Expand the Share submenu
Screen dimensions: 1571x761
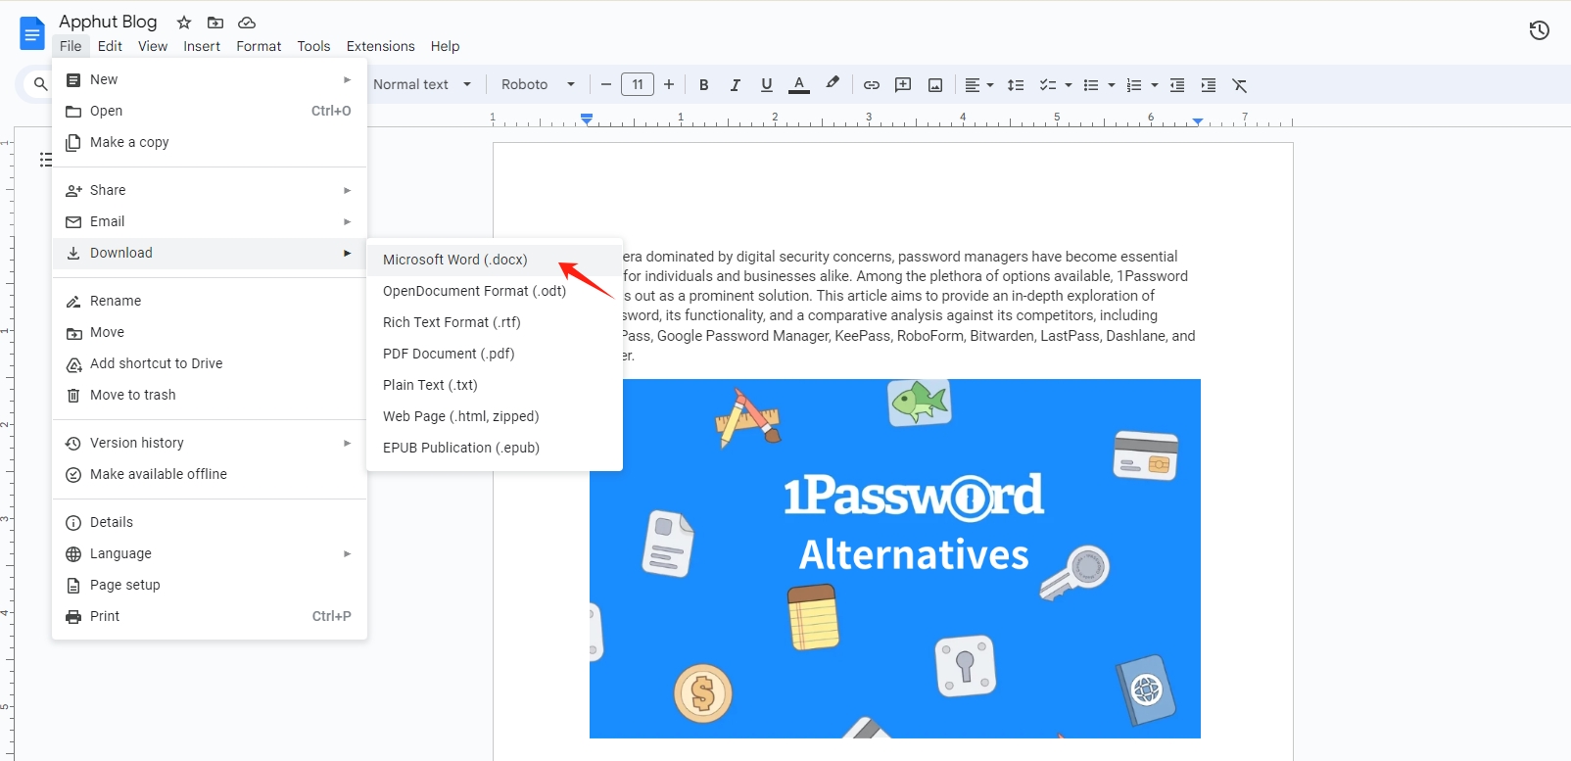(x=210, y=190)
